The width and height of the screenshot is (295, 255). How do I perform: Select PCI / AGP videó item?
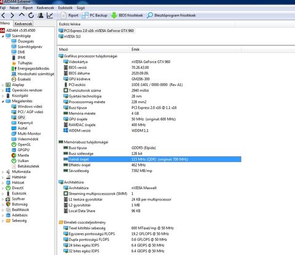27,112
